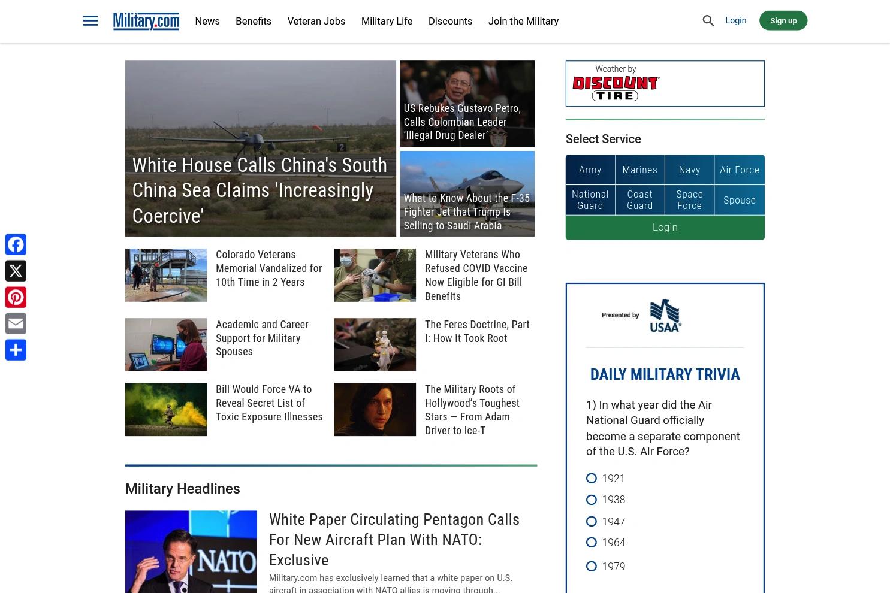Share page via Email icon
Screen dimensions: 890x593
click(x=16, y=323)
